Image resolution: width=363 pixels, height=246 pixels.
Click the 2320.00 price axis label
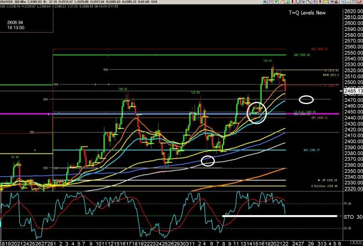coord(354,188)
